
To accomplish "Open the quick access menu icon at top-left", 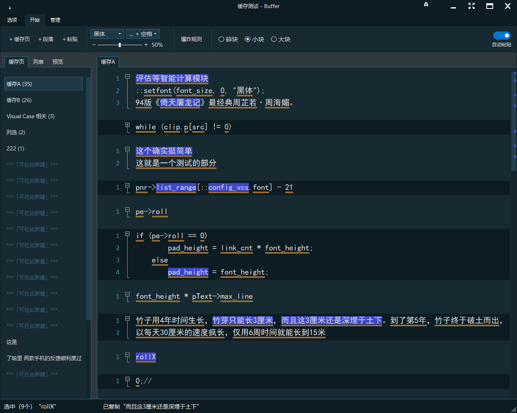I will pos(10,8).
